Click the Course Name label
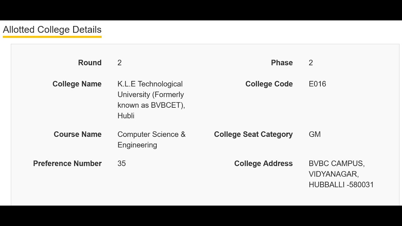402x226 pixels. coord(78,134)
